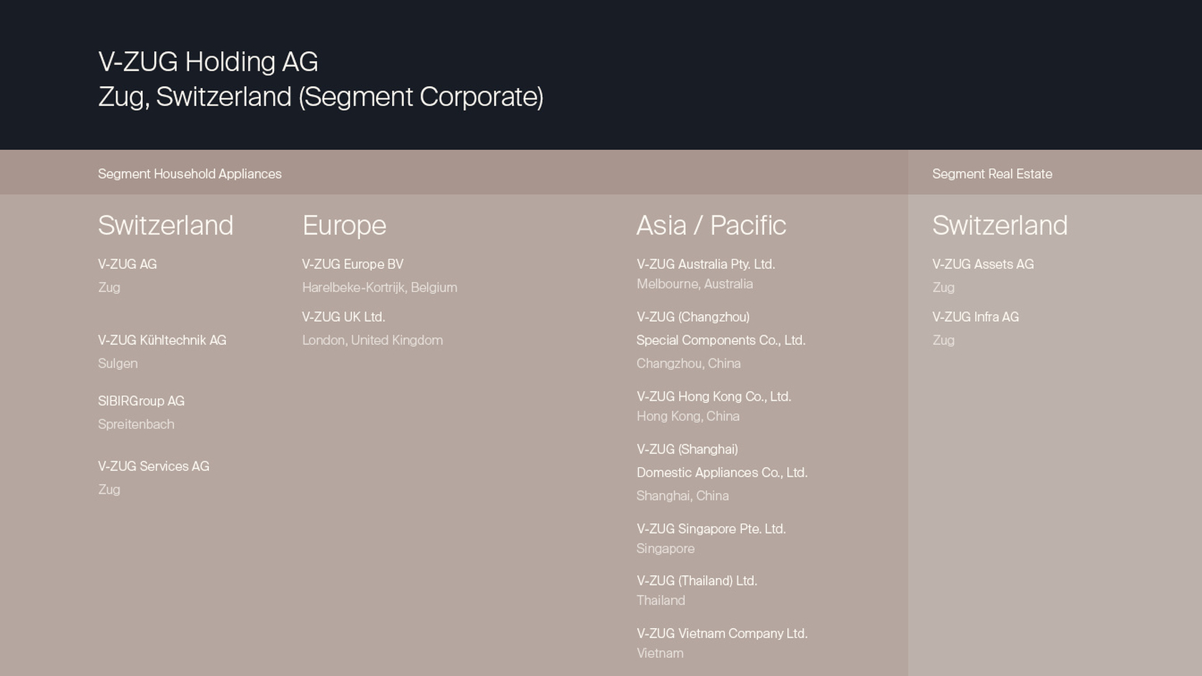
Task: Click Special Components Co., Ltd. line
Action: 720,341
